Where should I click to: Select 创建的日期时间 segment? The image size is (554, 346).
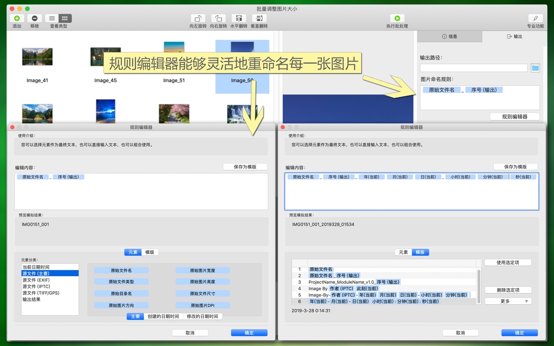pos(163,316)
